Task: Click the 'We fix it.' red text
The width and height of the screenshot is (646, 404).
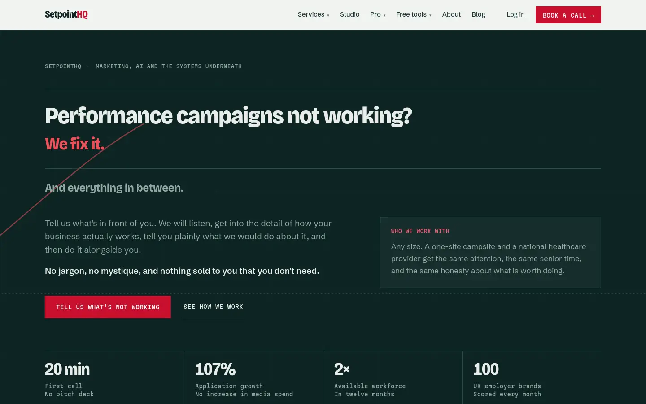Action: (74, 144)
